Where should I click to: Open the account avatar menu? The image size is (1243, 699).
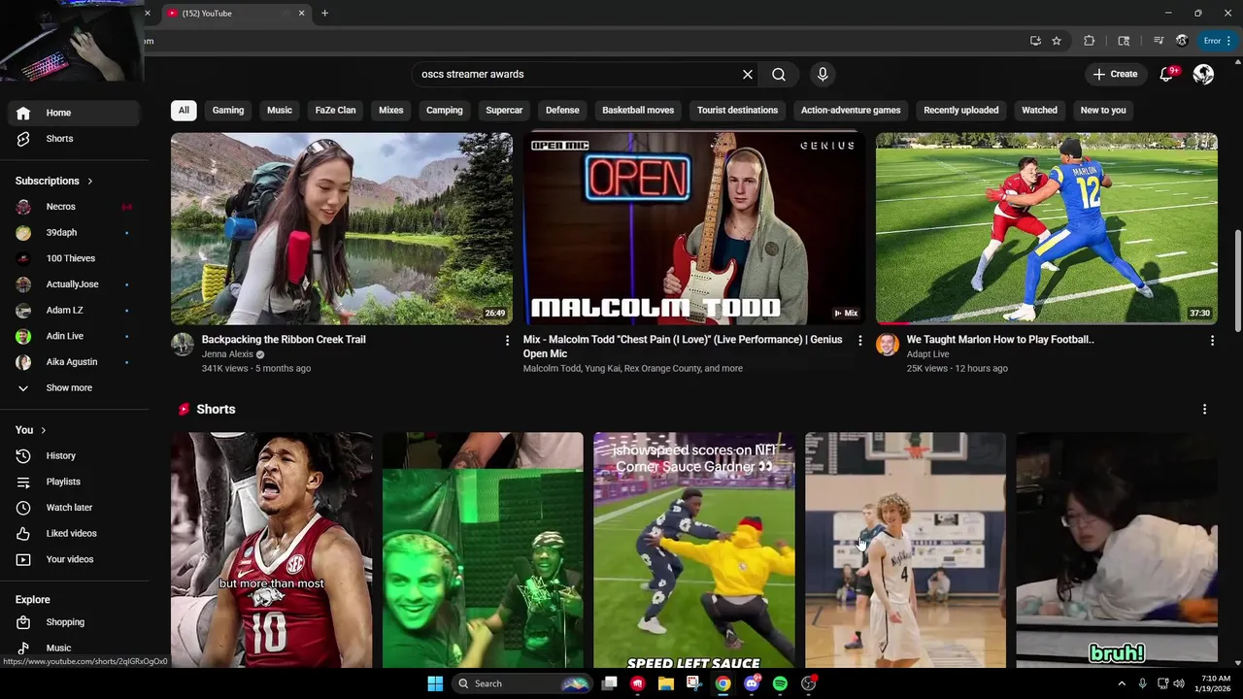1203,75
